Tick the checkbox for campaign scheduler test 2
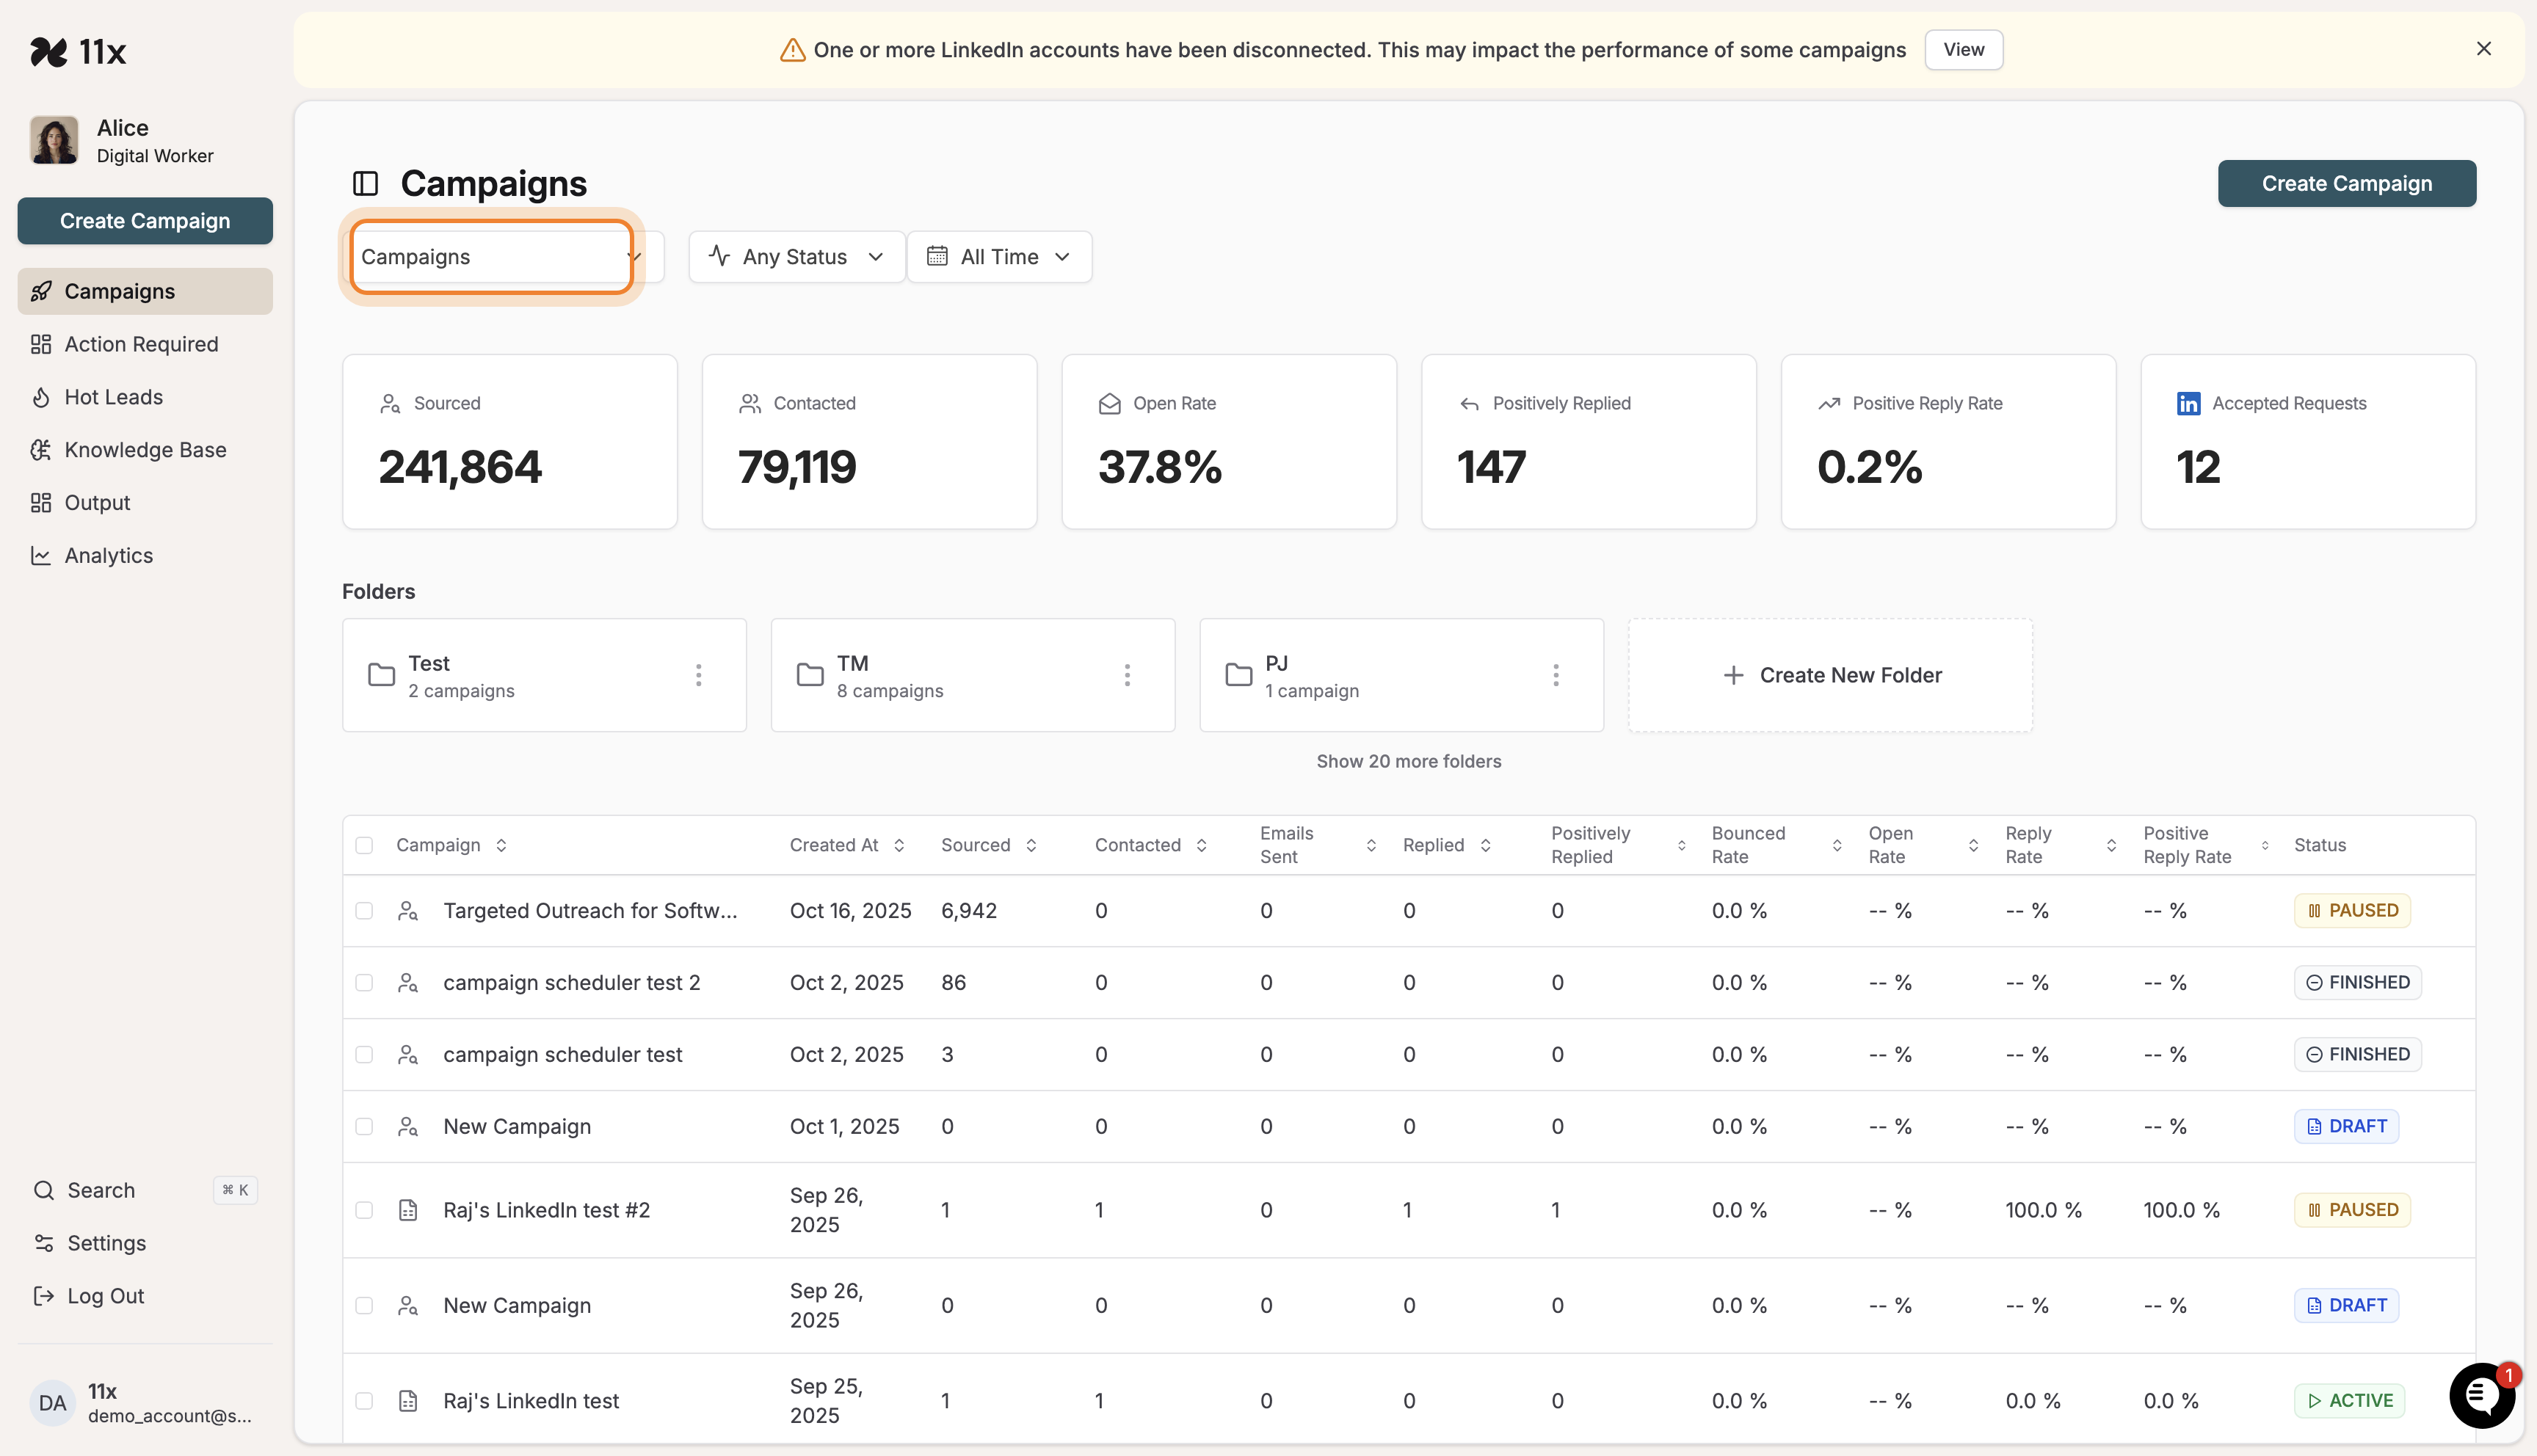The image size is (2537, 1456). tap(364, 982)
